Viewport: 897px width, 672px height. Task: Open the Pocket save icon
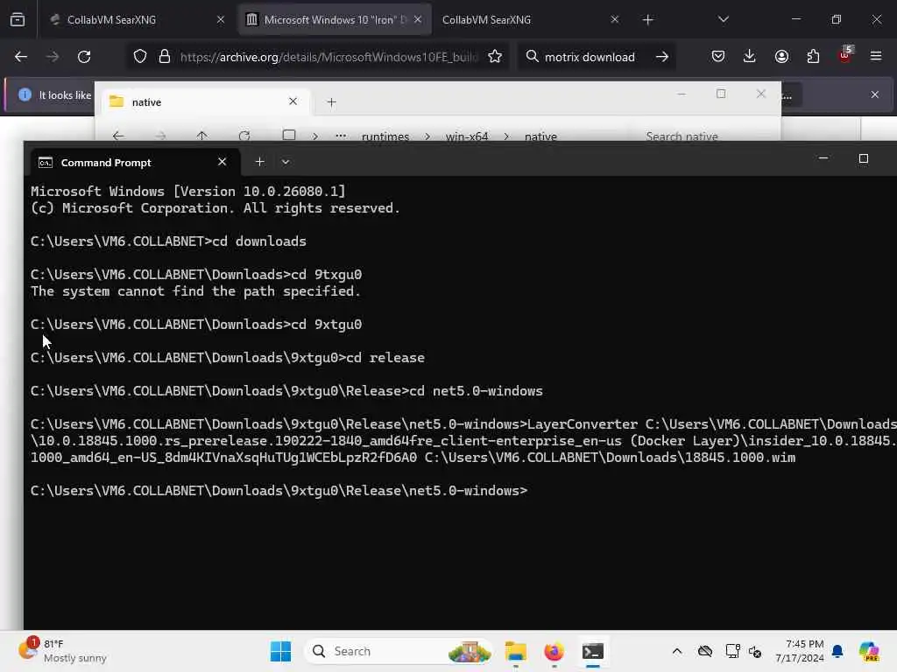718,57
